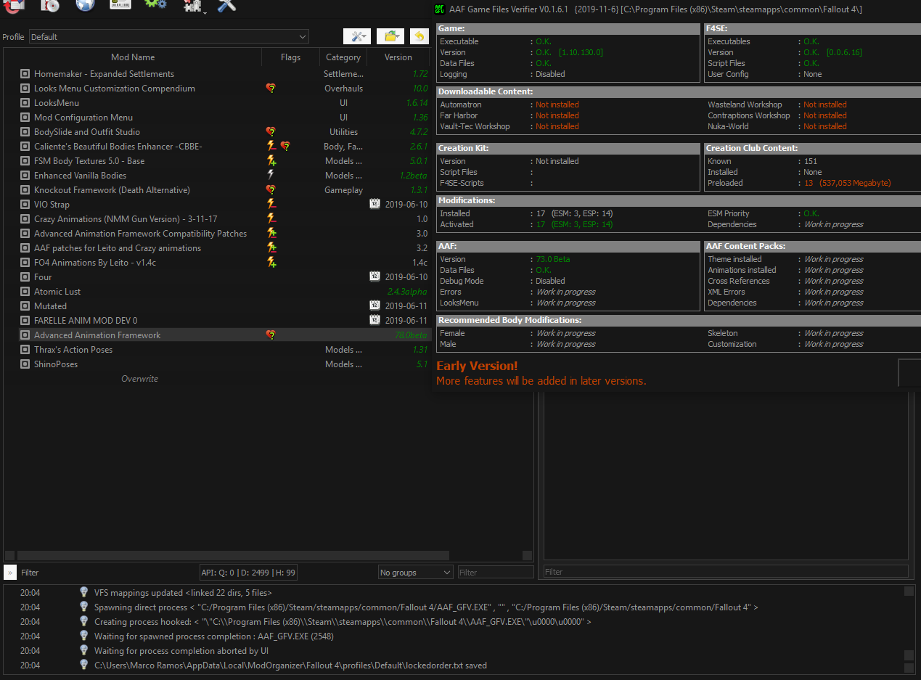Click the tools wrench icon next to Profile dropdown

[357, 36]
